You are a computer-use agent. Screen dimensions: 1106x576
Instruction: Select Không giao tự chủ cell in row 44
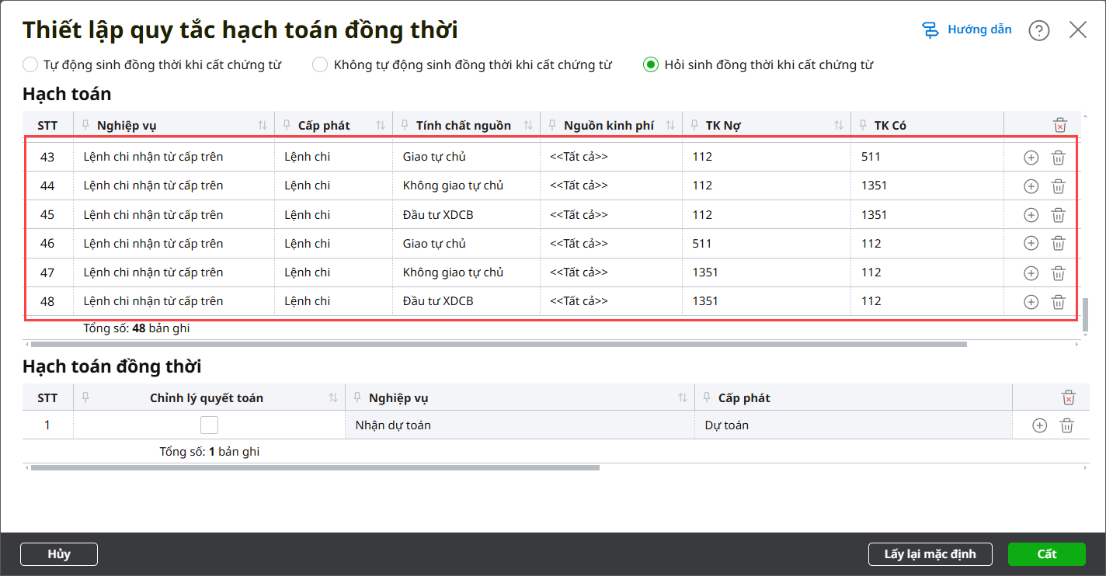(x=467, y=186)
